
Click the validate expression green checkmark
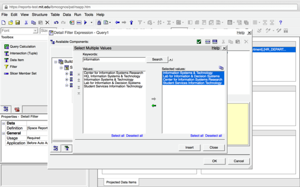199,42
